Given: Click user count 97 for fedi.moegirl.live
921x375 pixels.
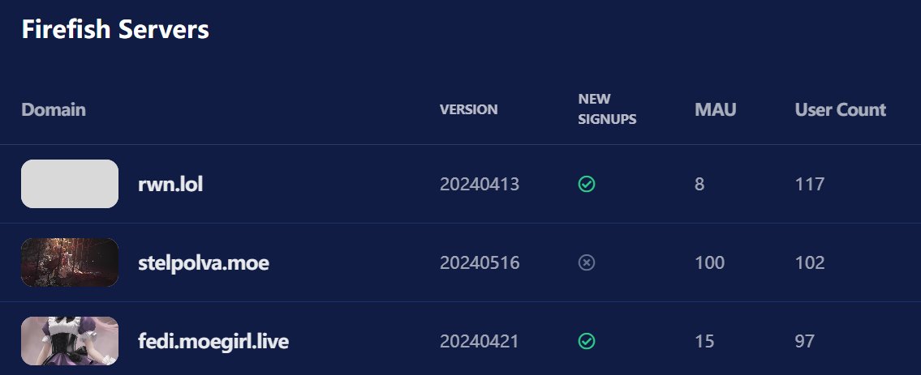Looking at the screenshot, I should tap(805, 342).
